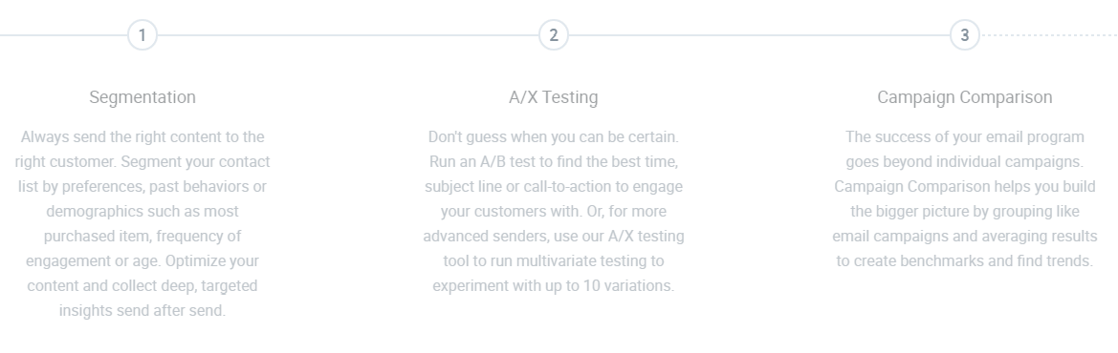Click the line "The success of your email program"
Screen dimensions: 1118x353
coord(965,136)
